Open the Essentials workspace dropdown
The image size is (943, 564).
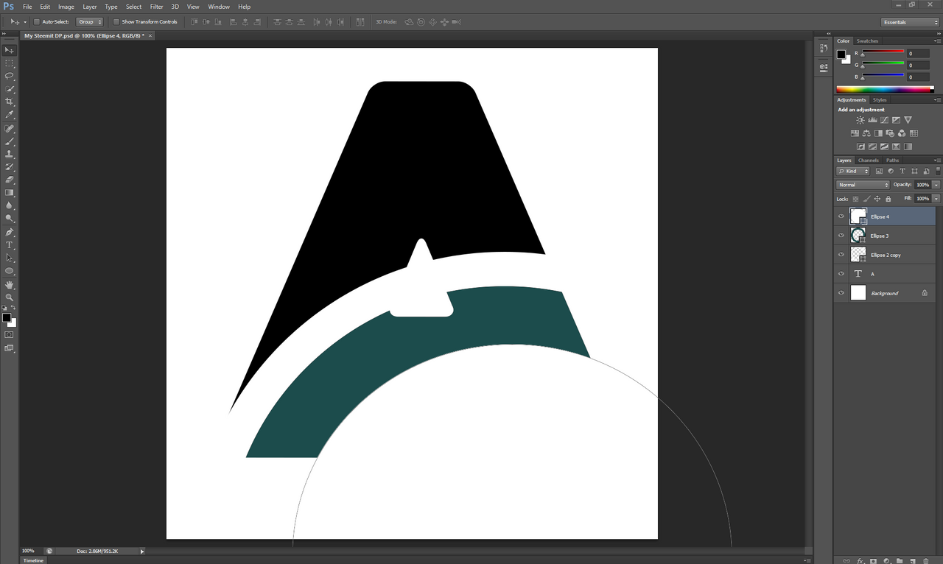click(911, 22)
